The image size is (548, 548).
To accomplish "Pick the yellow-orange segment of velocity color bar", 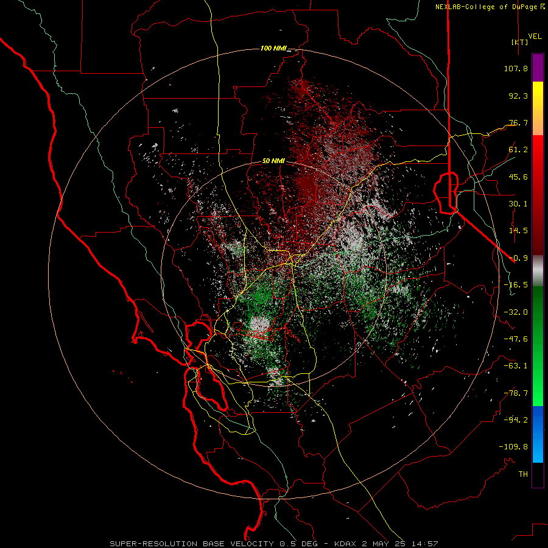I will coord(538,108).
